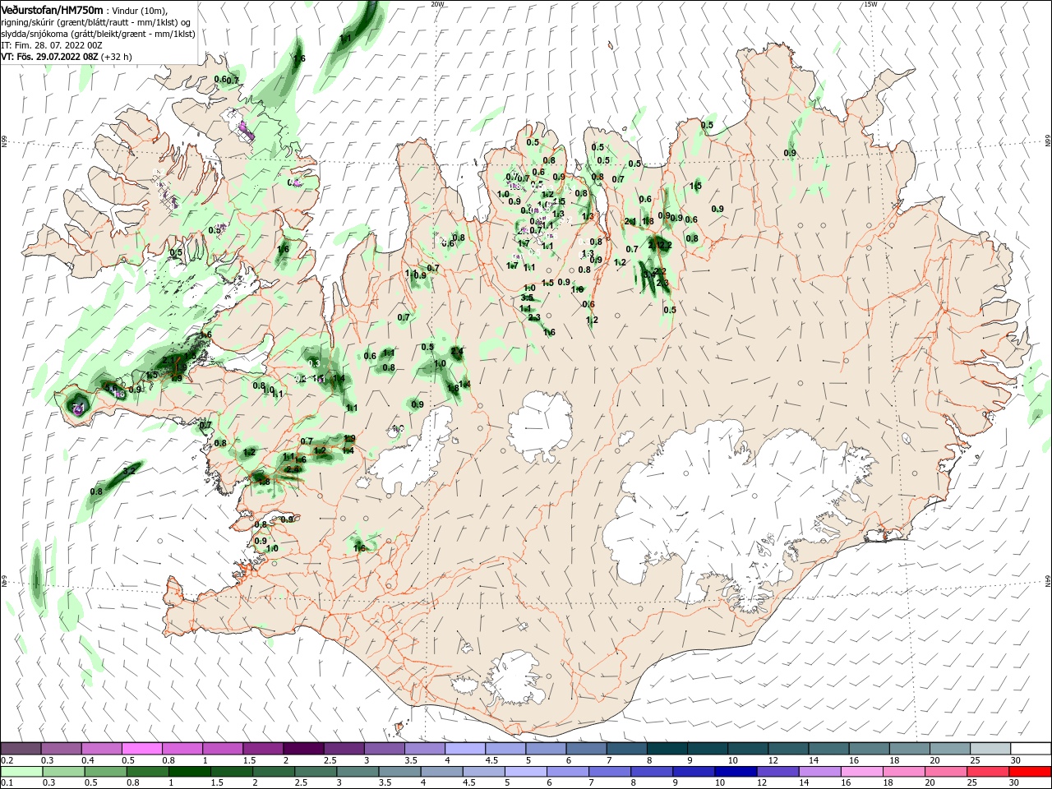Image resolution: width=1052 pixels, height=789 pixels.
Task: Click the 30 label under the white swatch
Action: pyautogui.click(x=1015, y=760)
